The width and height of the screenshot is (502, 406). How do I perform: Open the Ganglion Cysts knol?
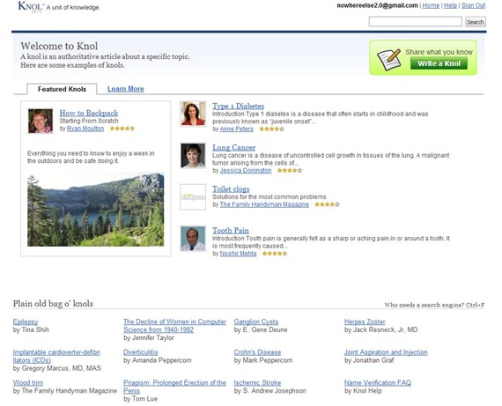click(256, 321)
